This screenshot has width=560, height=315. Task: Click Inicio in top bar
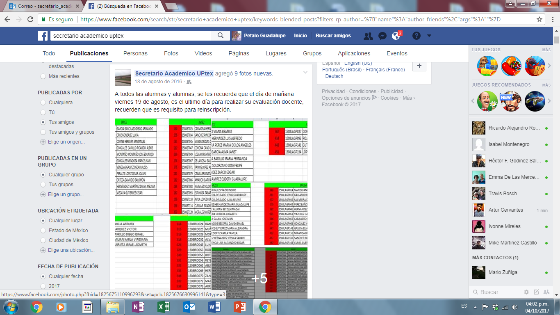[300, 36]
